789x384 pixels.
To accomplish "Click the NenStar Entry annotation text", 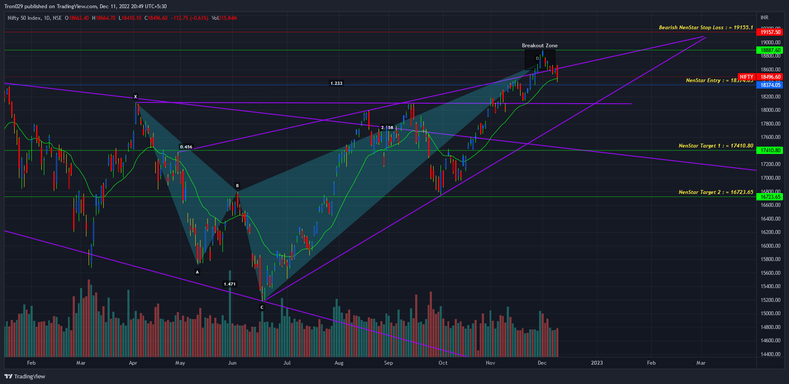I will pyautogui.click(x=719, y=80).
